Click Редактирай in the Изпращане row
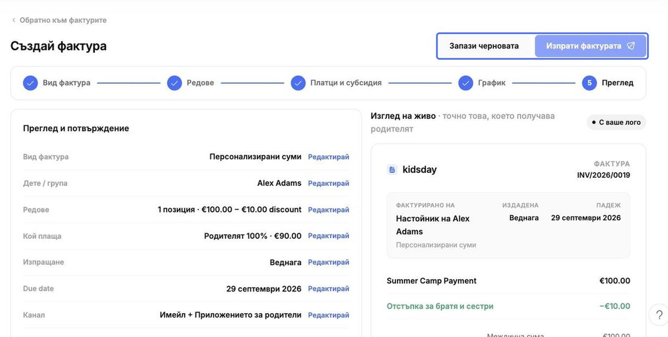This screenshot has width=668, height=337. 328,262
